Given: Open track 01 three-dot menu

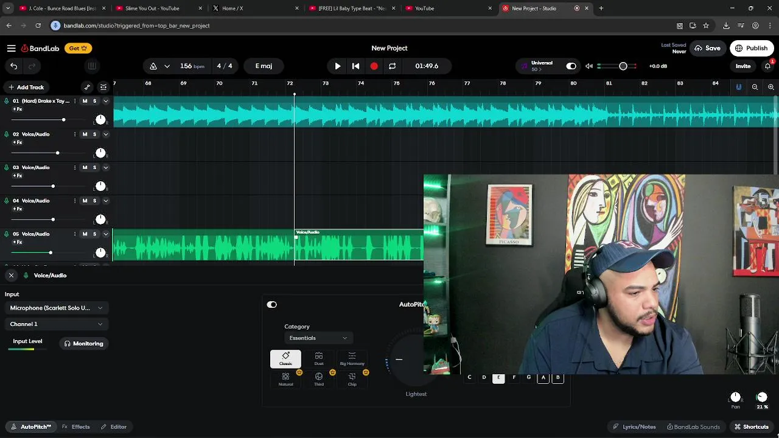Looking at the screenshot, I should click(x=75, y=101).
